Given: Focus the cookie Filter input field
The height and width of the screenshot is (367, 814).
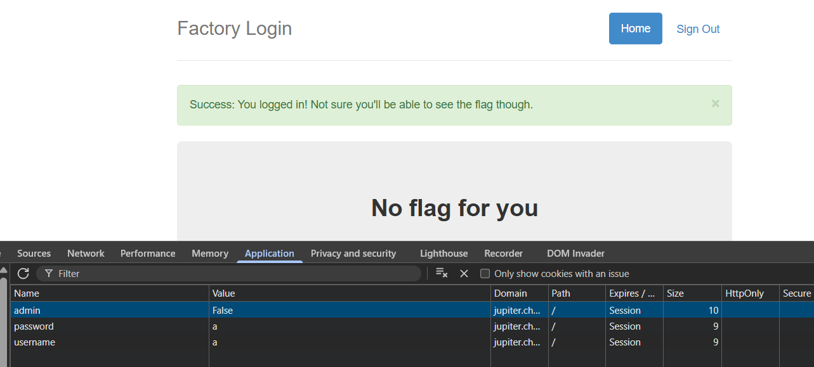Looking at the screenshot, I should point(235,274).
